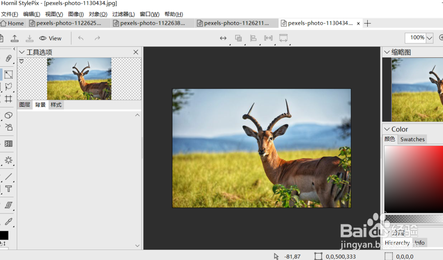Viewport: 443px width, 260px height.
Task: Click the download/import icon in toolbar
Action: (x=29, y=38)
